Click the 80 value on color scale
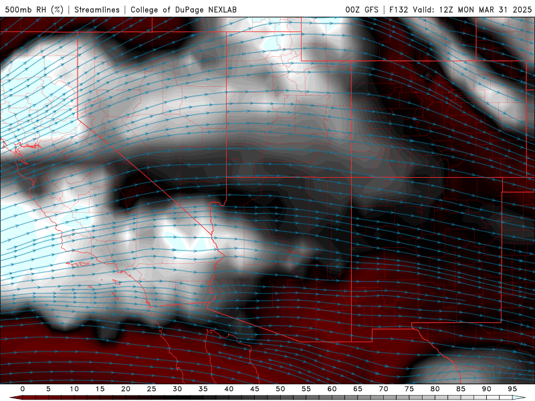Image resolution: width=535 pixels, height=401 pixels. (x=435, y=389)
